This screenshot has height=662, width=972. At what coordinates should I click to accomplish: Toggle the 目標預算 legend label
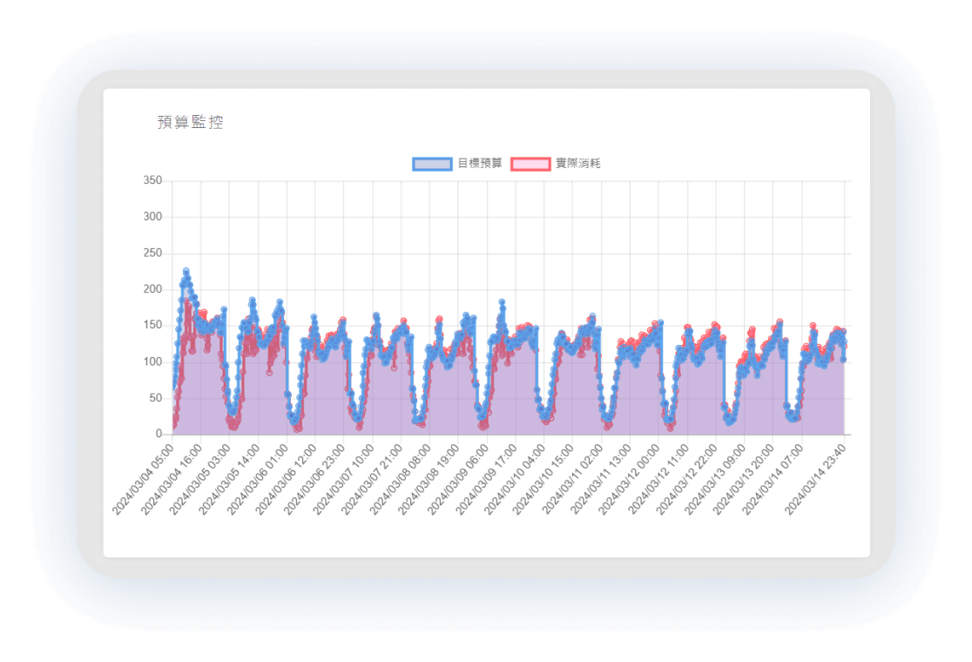480,164
